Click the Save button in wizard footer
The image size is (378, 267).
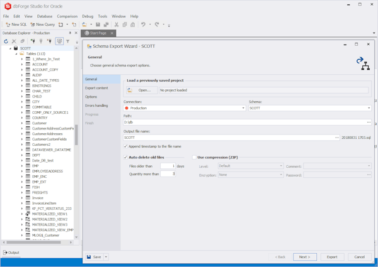94,257
